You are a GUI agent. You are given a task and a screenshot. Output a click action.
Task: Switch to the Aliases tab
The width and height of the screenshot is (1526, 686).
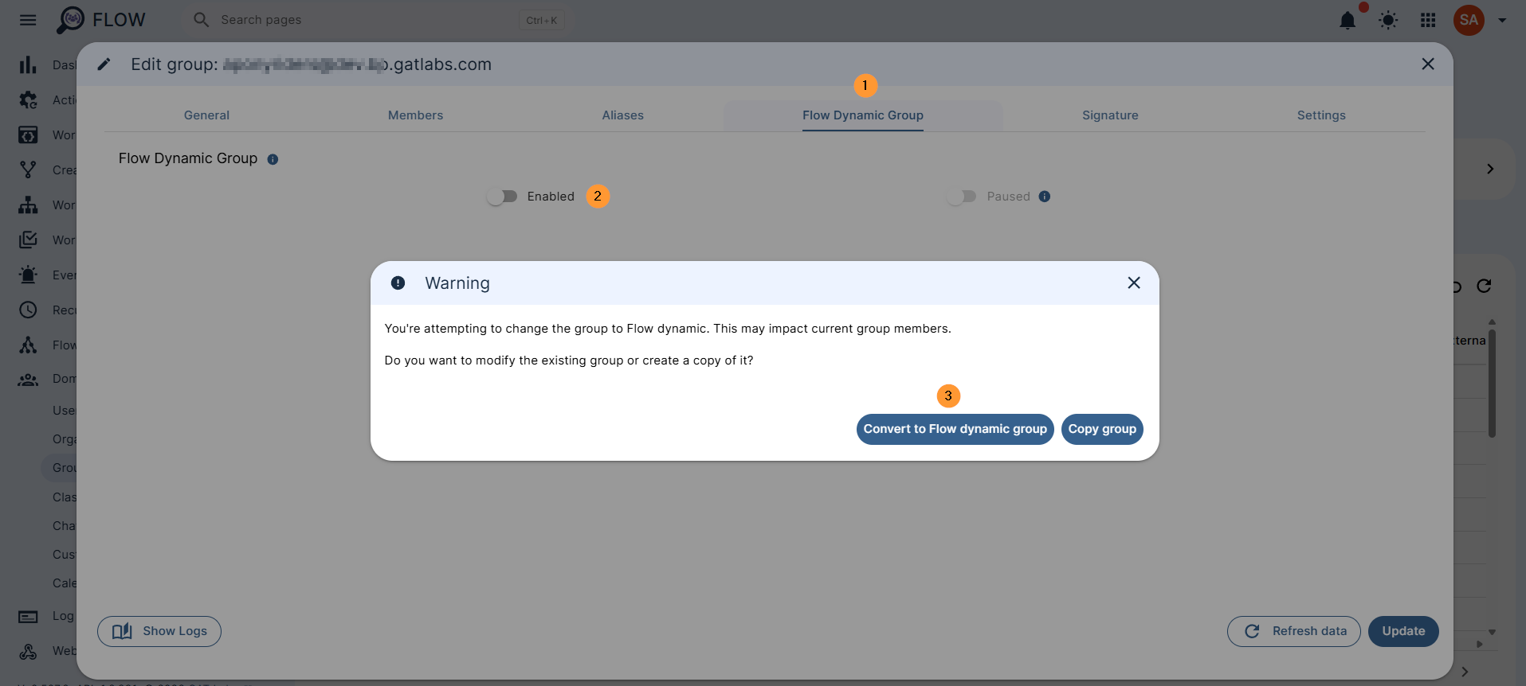tap(622, 115)
